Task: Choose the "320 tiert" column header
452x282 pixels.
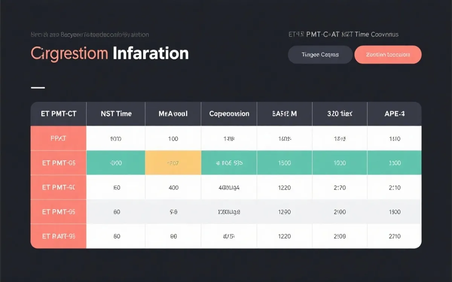Action: coord(340,114)
